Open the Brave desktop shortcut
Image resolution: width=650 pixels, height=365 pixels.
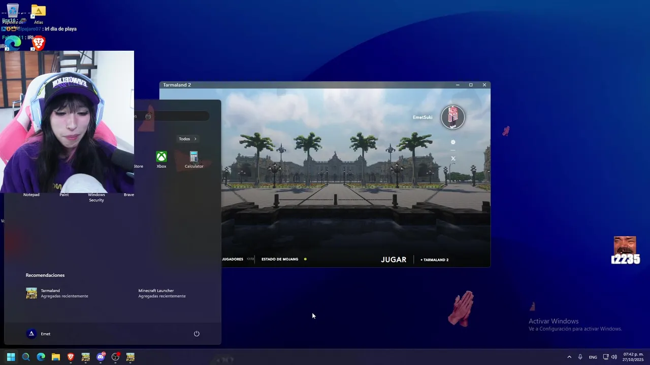click(x=39, y=43)
